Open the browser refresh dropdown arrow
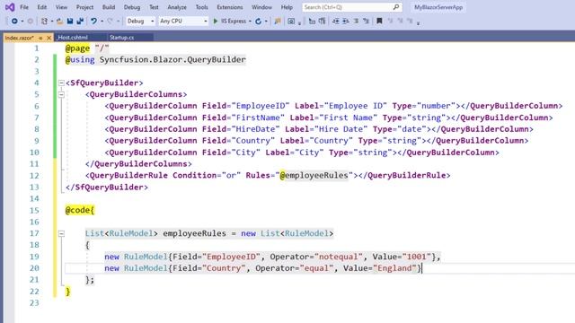 click(266, 22)
